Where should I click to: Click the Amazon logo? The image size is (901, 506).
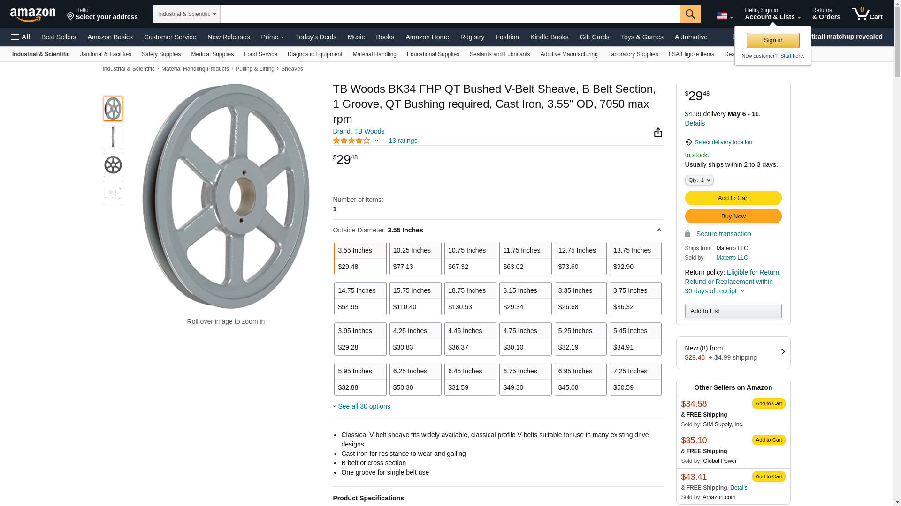pos(33,15)
